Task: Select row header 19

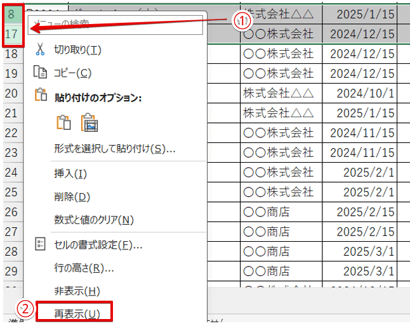Action: coord(13,73)
